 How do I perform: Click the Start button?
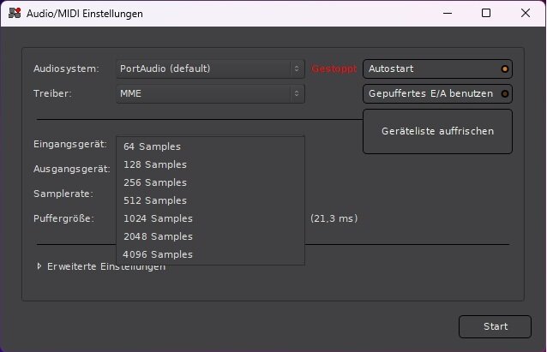point(495,326)
